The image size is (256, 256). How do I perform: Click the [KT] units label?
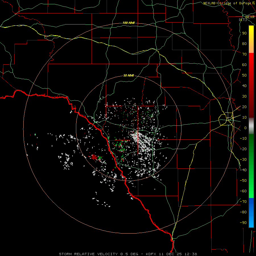[243, 20]
